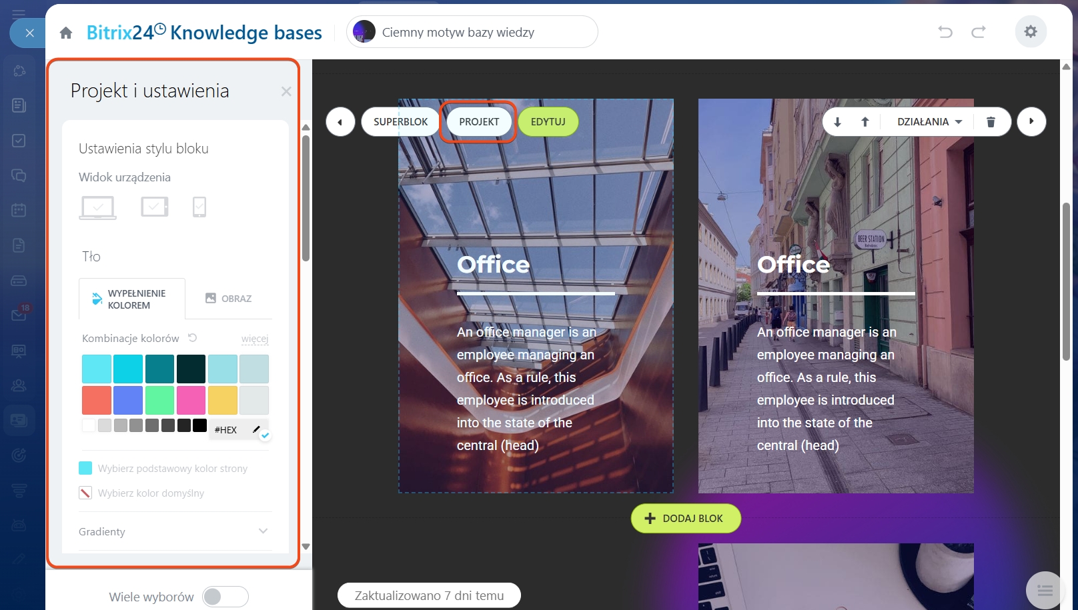Screen dimensions: 1078x610
Task: Toggle the tablet device view
Action: [155, 207]
